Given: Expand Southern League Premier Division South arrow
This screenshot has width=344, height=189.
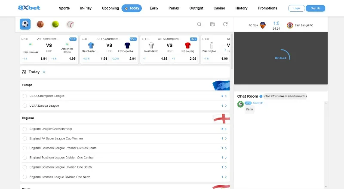Looking at the screenshot, I should click(226, 148).
